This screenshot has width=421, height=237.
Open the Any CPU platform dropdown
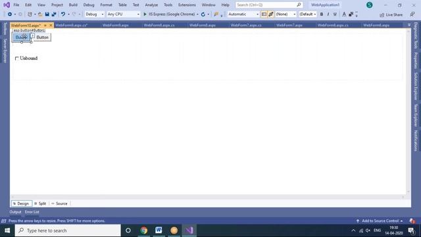click(123, 14)
